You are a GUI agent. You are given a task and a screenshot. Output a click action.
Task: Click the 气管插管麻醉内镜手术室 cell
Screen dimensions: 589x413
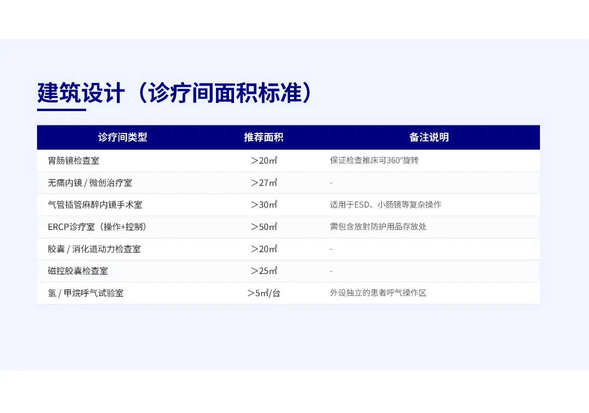[95, 205]
